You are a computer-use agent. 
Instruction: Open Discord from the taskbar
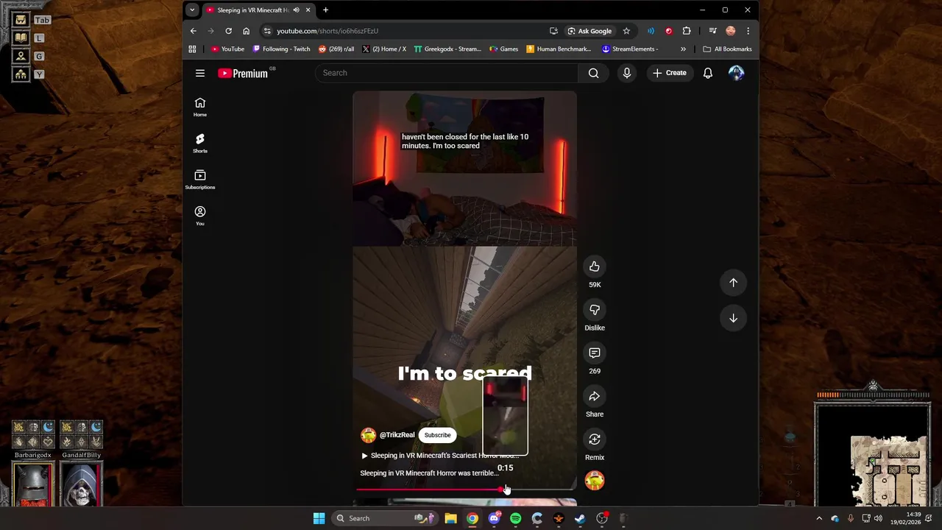pyautogui.click(x=494, y=518)
